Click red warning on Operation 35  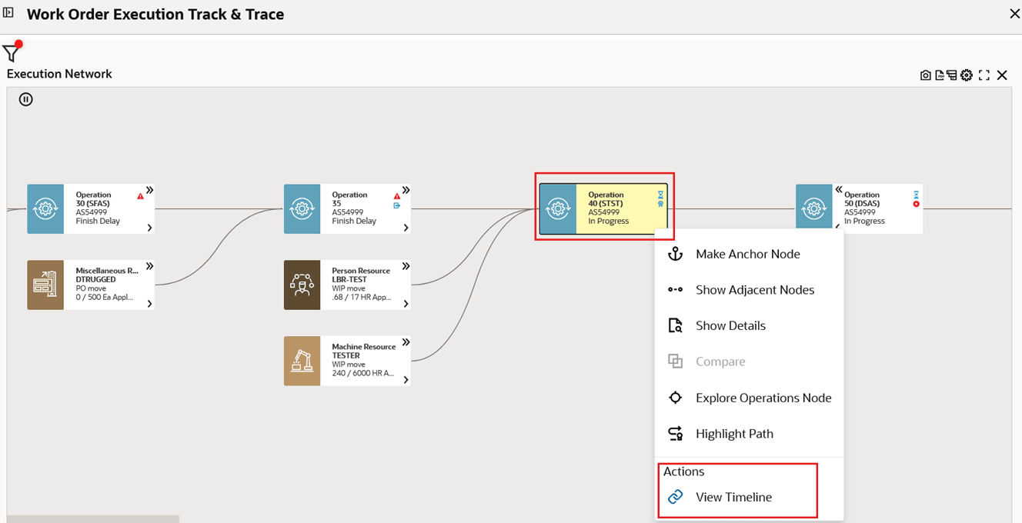coord(397,196)
